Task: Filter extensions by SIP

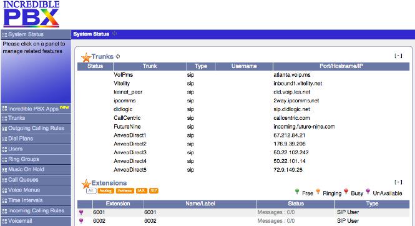Action: [x=154, y=190]
